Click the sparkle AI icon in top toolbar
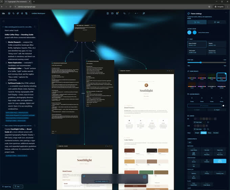 [x=18, y=13]
